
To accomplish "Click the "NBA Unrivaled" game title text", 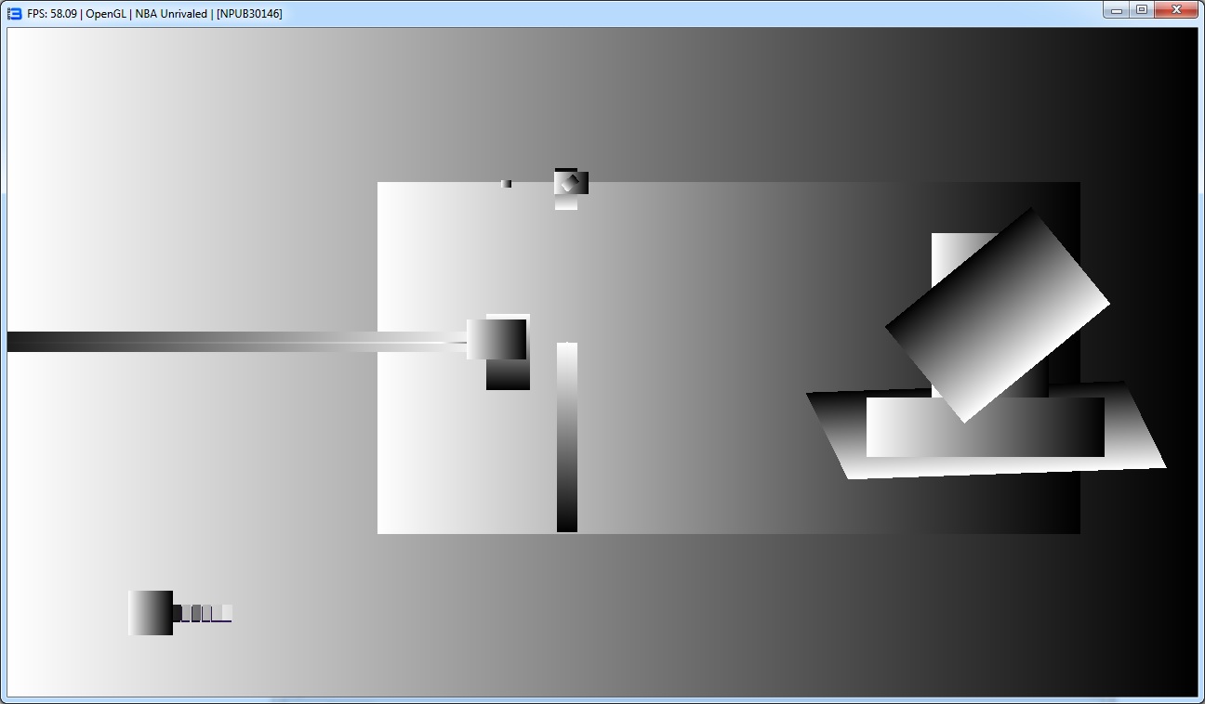I will click(171, 14).
